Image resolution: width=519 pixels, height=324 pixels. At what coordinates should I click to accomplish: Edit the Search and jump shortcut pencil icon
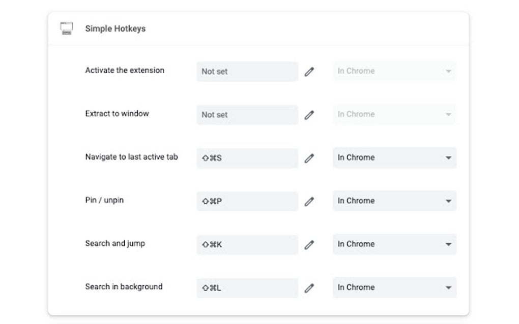click(x=309, y=245)
